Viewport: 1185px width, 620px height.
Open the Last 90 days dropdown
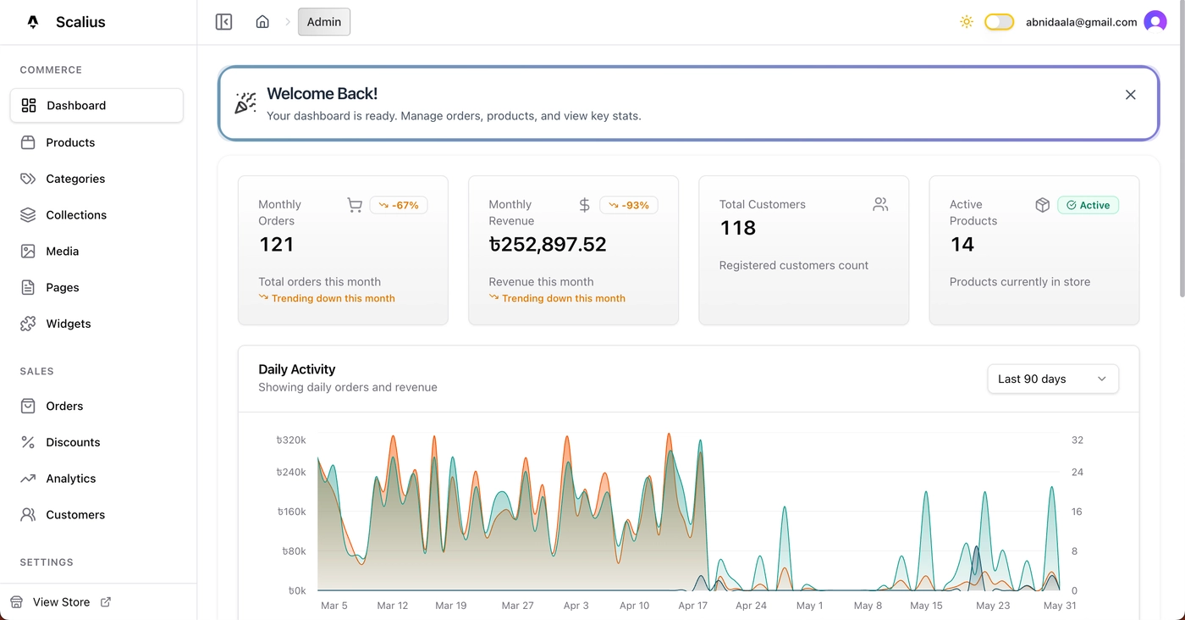tap(1052, 379)
